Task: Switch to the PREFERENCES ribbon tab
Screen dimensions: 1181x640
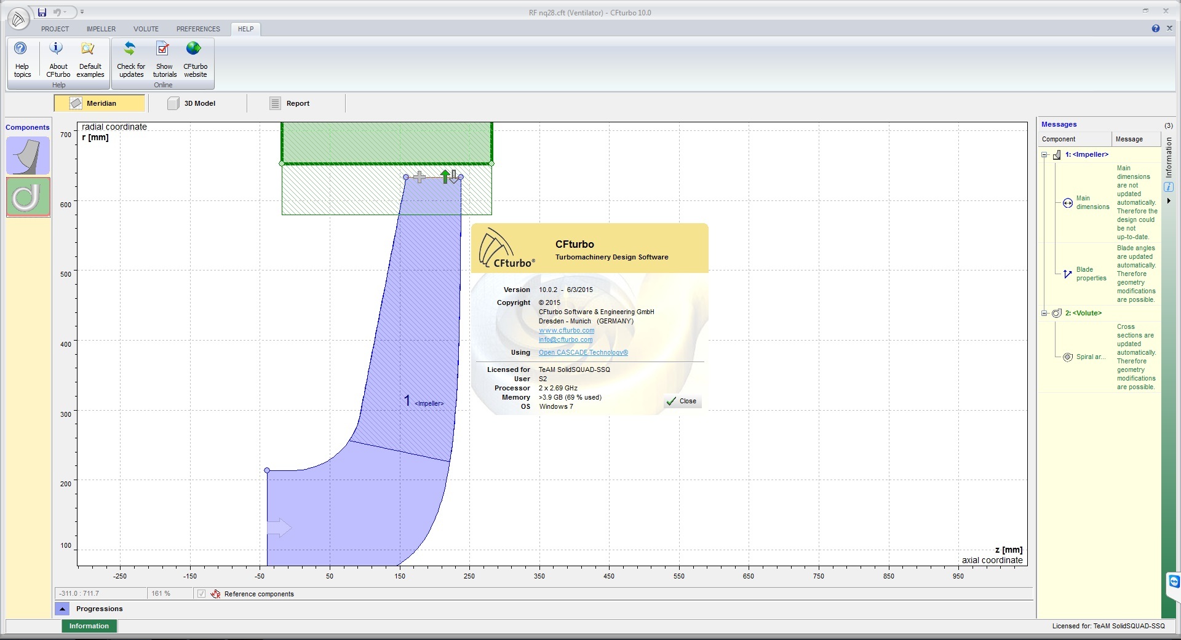Action: pos(198,29)
